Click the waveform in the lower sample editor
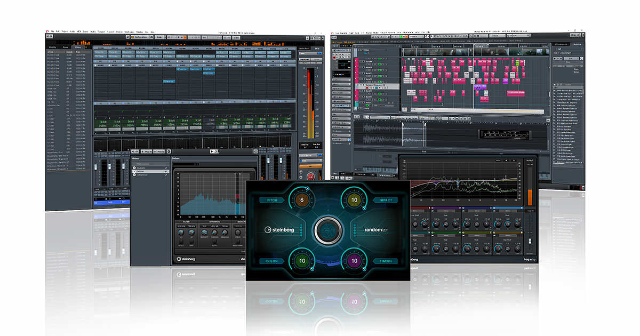This screenshot has width=640, height=336. pyautogui.click(x=395, y=133)
